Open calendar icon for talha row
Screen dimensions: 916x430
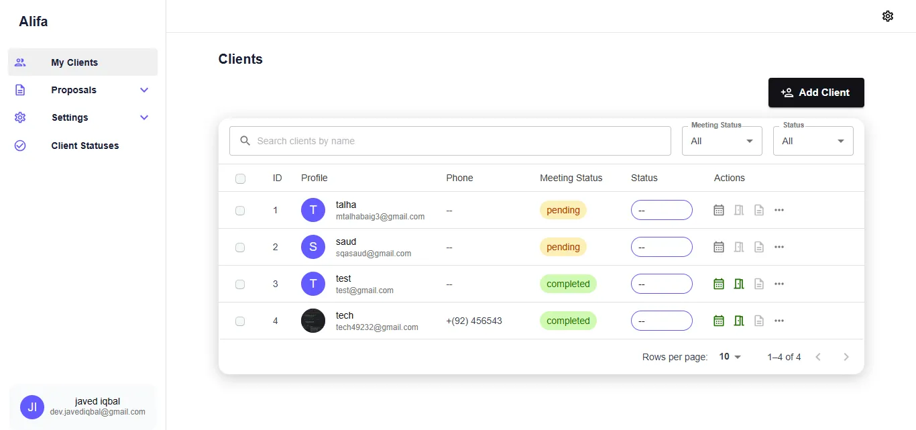point(719,210)
